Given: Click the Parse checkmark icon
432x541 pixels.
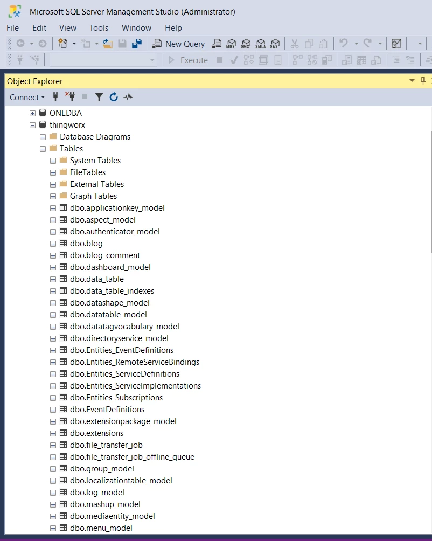Looking at the screenshot, I should coord(234,60).
